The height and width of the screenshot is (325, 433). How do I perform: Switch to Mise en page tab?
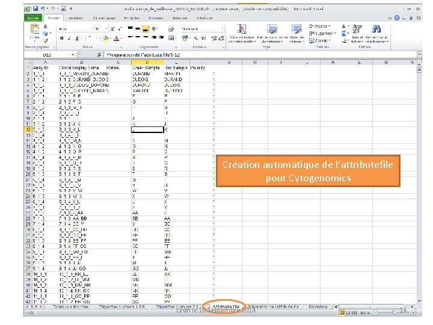pos(104,18)
